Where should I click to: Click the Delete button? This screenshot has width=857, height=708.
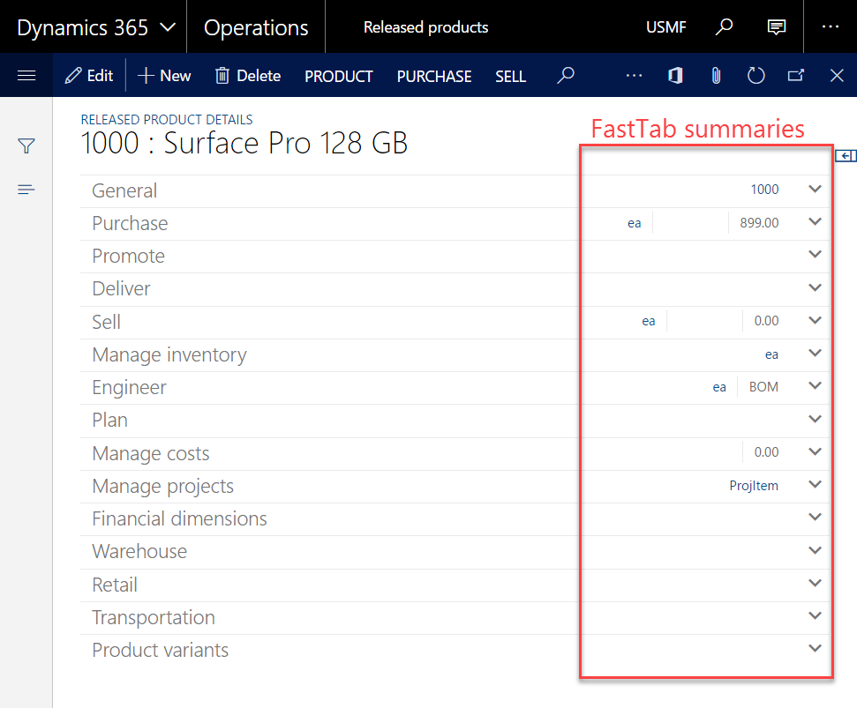click(x=248, y=76)
